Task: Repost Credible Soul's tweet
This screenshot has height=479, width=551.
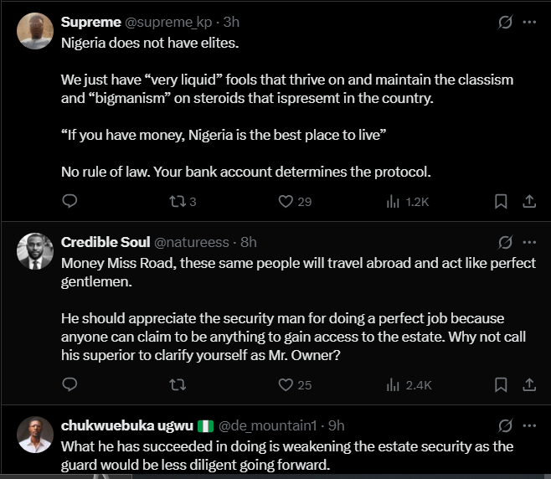Action: click(177, 384)
